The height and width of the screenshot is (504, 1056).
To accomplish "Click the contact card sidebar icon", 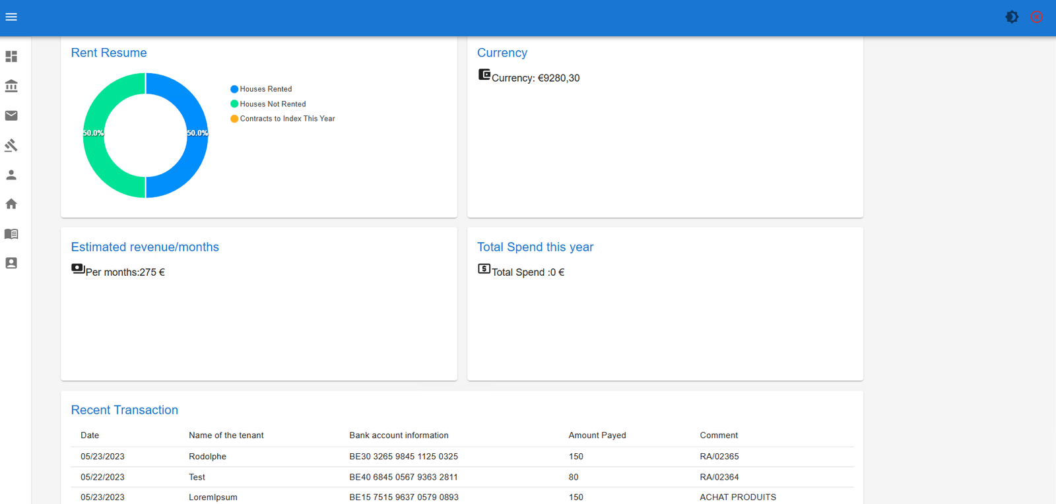I will (x=11, y=263).
